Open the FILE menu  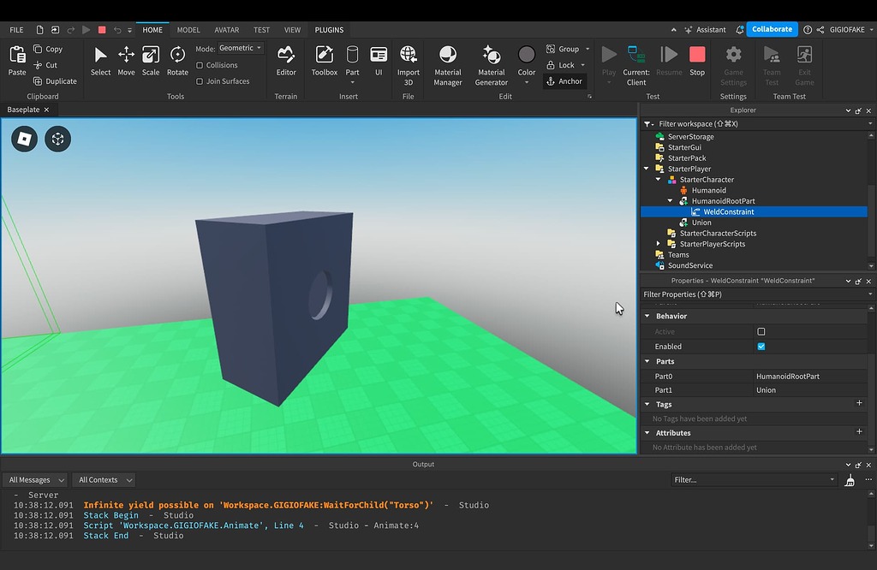(x=16, y=30)
